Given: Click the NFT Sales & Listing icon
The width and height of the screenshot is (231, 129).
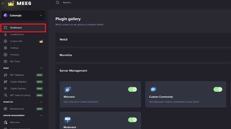Looking at the screenshot, I should pos(5,95).
